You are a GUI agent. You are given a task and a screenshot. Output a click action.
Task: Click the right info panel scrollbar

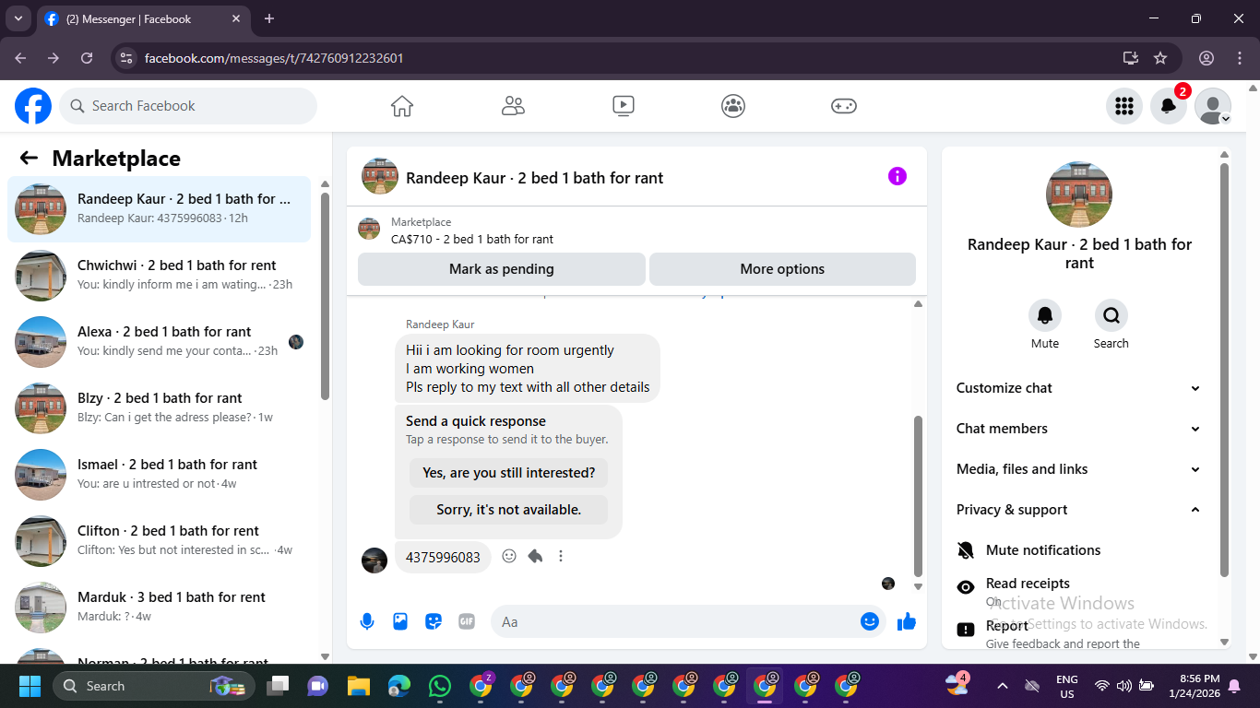(x=1225, y=369)
